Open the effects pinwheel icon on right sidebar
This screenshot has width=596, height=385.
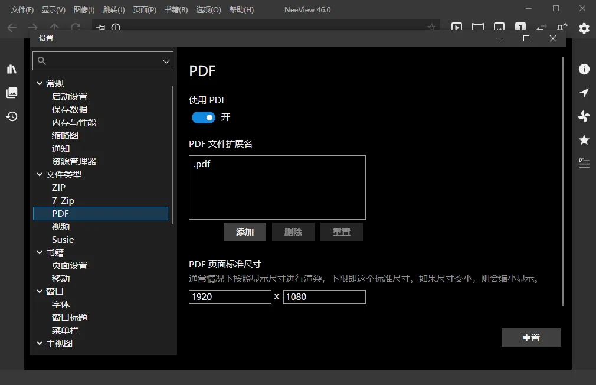pos(584,116)
